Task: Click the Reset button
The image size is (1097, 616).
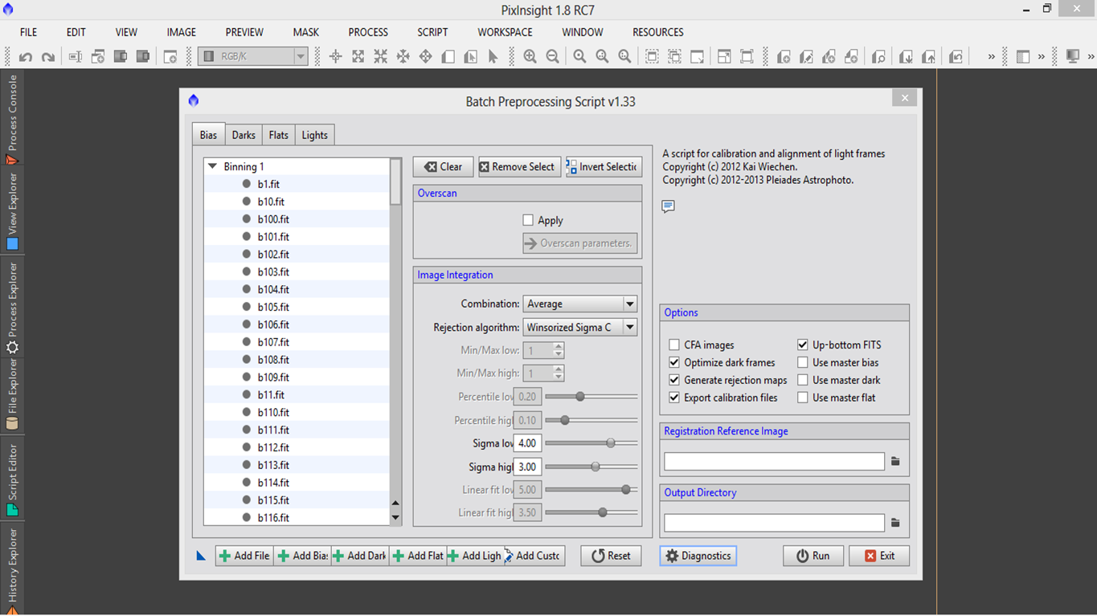Action: tap(611, 556)
